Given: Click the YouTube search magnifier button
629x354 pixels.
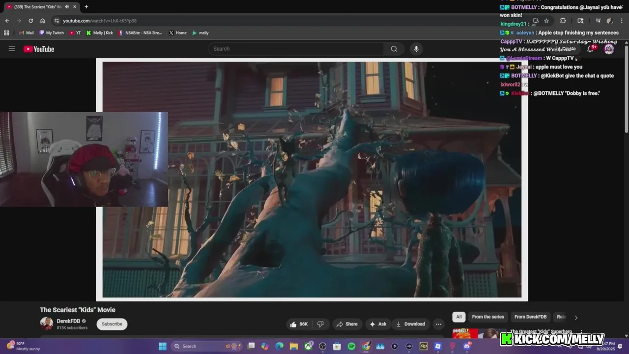Looking at the screenshot, I should (394, 49).
